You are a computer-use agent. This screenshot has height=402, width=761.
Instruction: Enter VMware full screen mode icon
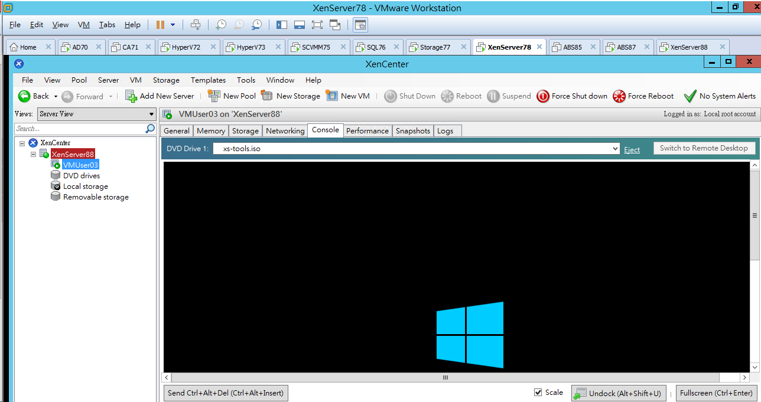[x=317, y=25]
